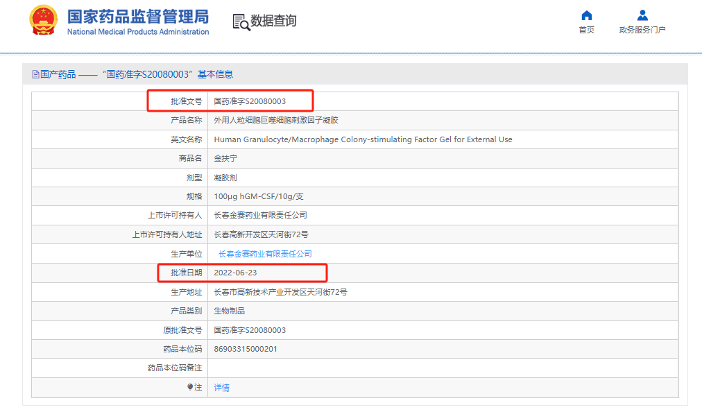Select the trade name 金扶宁
This screenshot has width=702, height=412.
pos(225,158)
